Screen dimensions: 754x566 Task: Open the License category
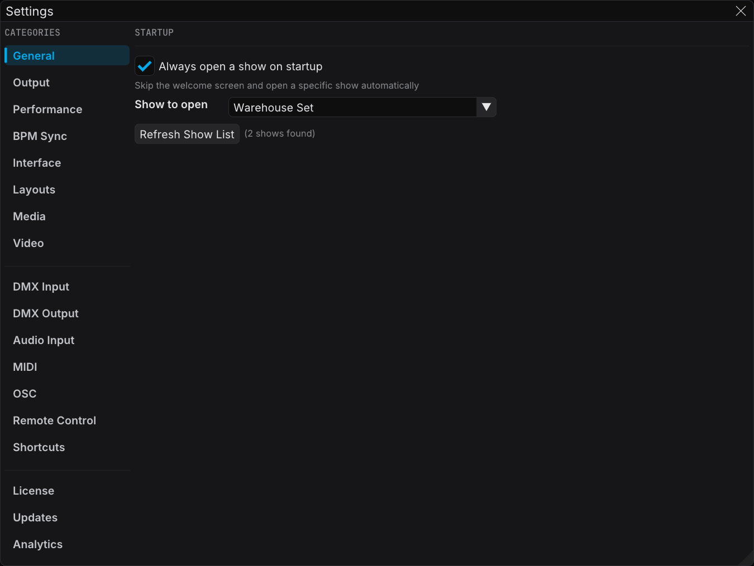tap(67, 491)
